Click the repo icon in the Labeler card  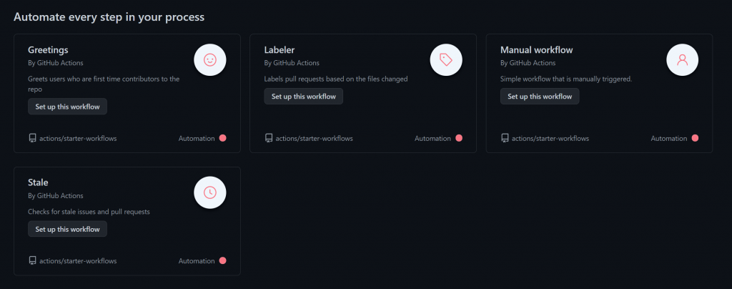[x=269, y=138]
